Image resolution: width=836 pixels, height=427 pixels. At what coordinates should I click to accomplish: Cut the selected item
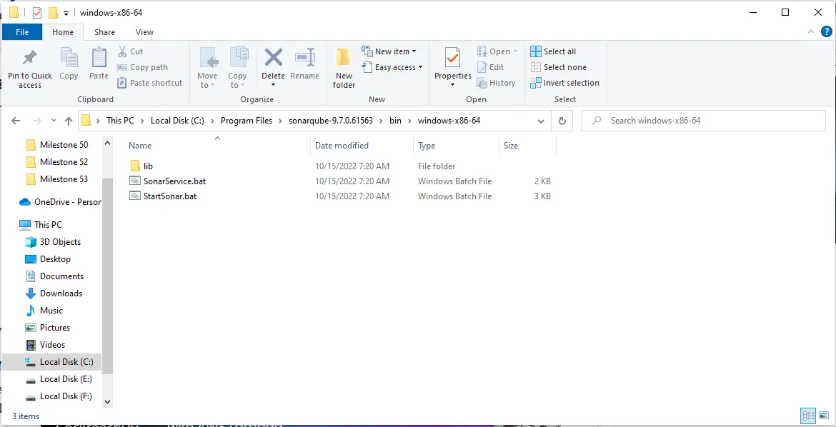point(130,51)
